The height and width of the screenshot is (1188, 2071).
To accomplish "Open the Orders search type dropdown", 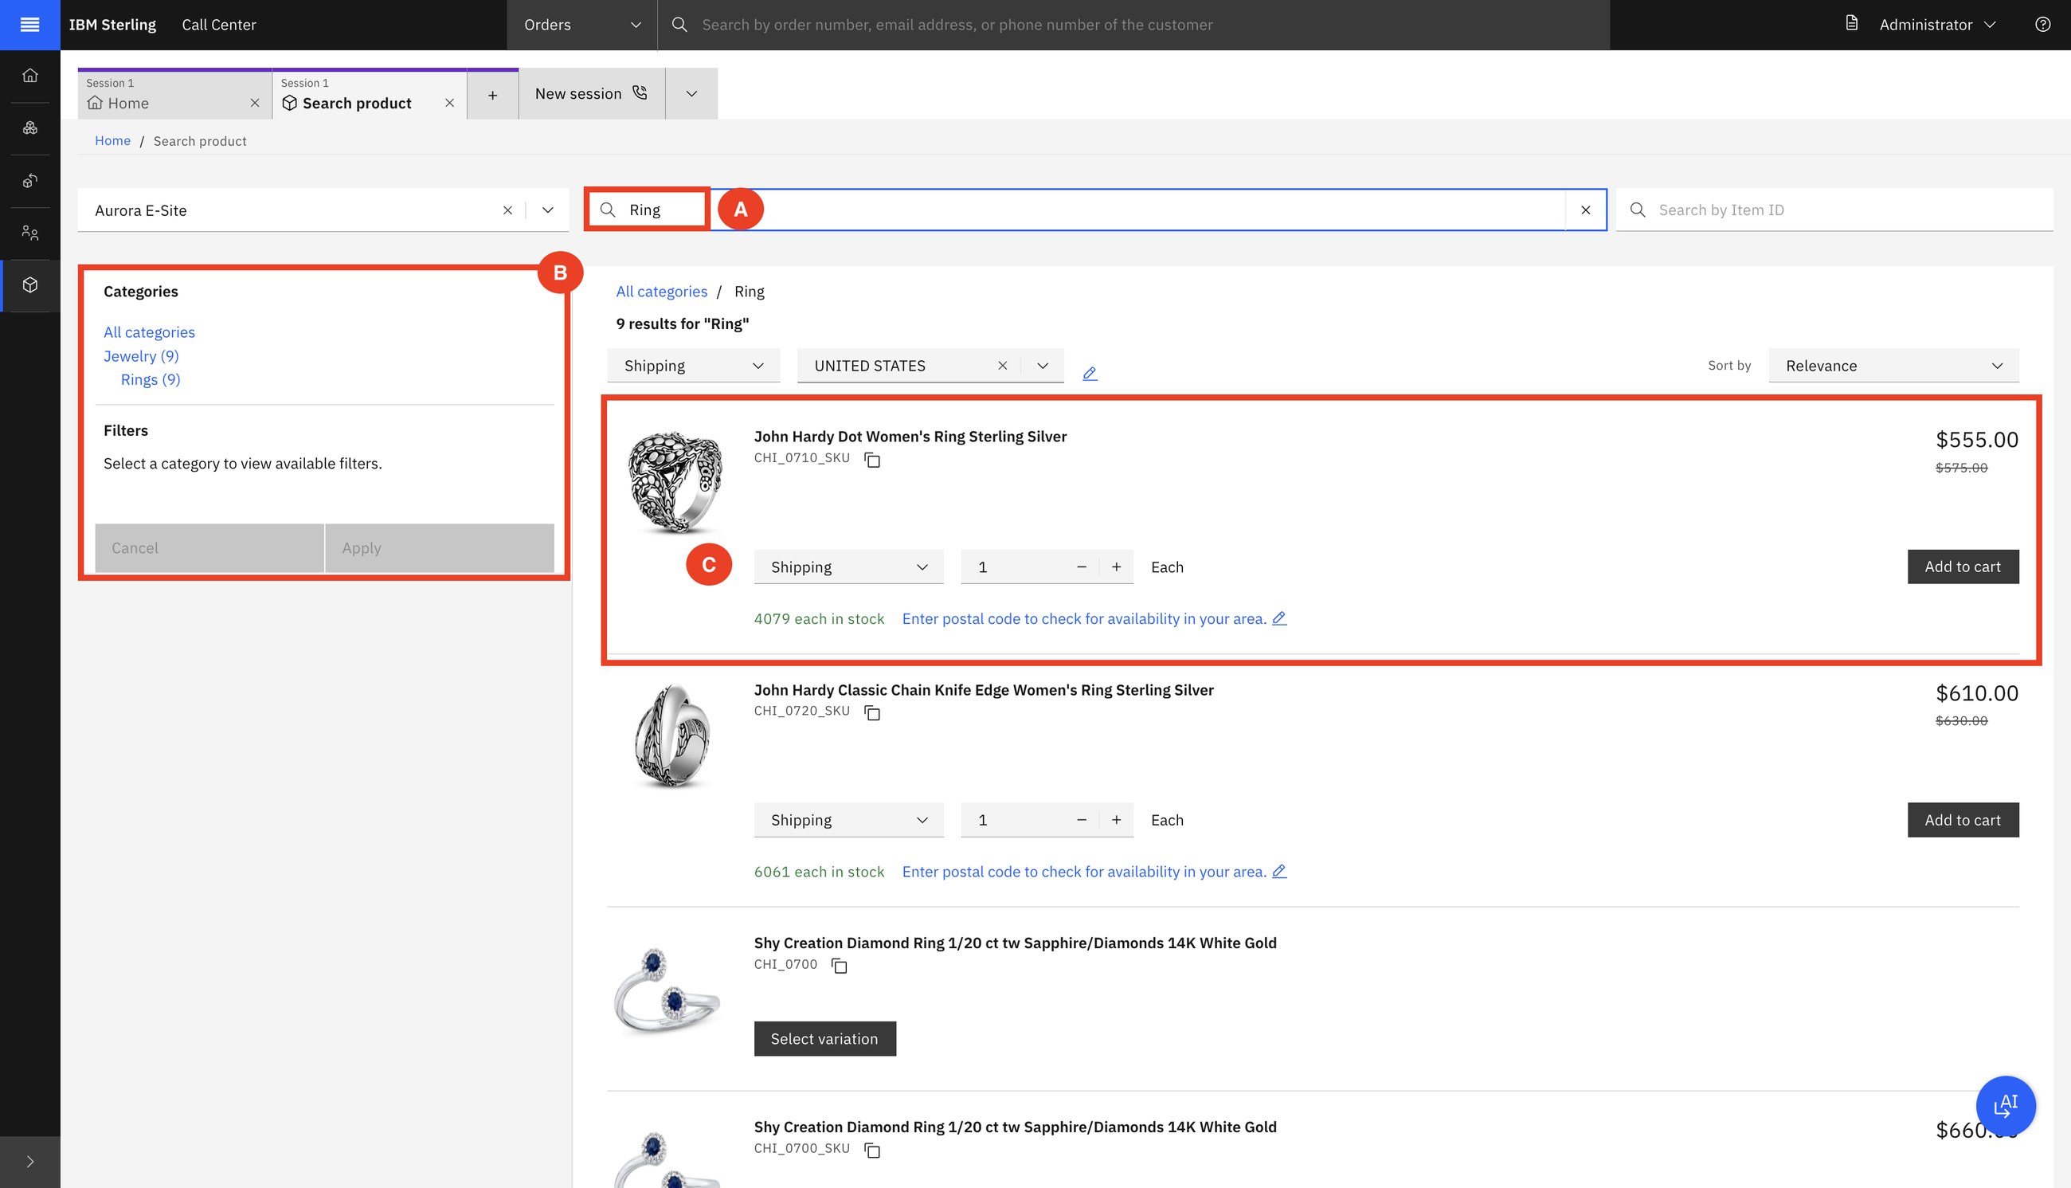I will tap(581, 25).
